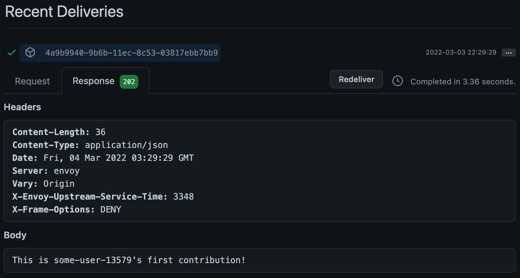Screen dimensions: 520x278
Task: Switch to the Request tab
Action: pyautogui.click(x=32, y=81)
